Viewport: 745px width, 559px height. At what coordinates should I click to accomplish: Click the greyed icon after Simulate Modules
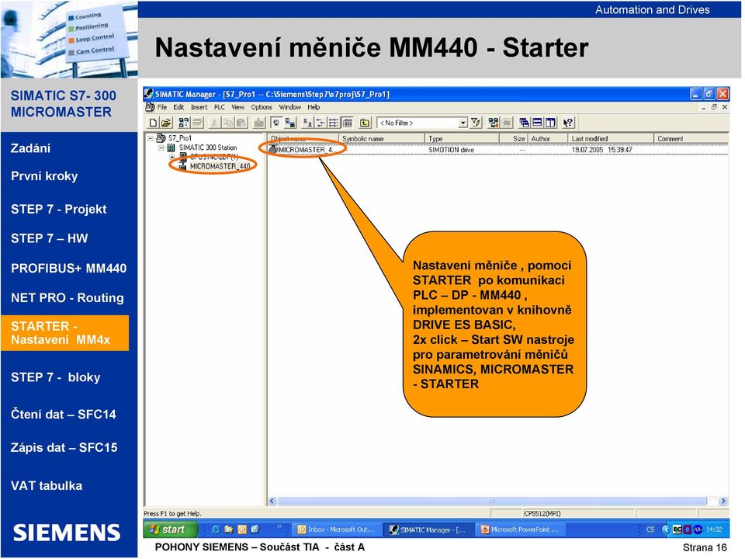click(x=507, y=123)
